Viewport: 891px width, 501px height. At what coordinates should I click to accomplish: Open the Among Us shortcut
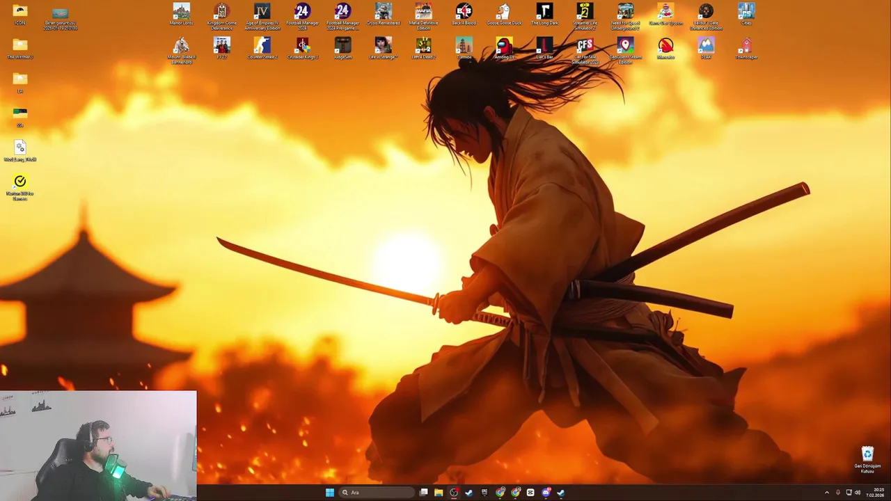[x=504, y=49]
